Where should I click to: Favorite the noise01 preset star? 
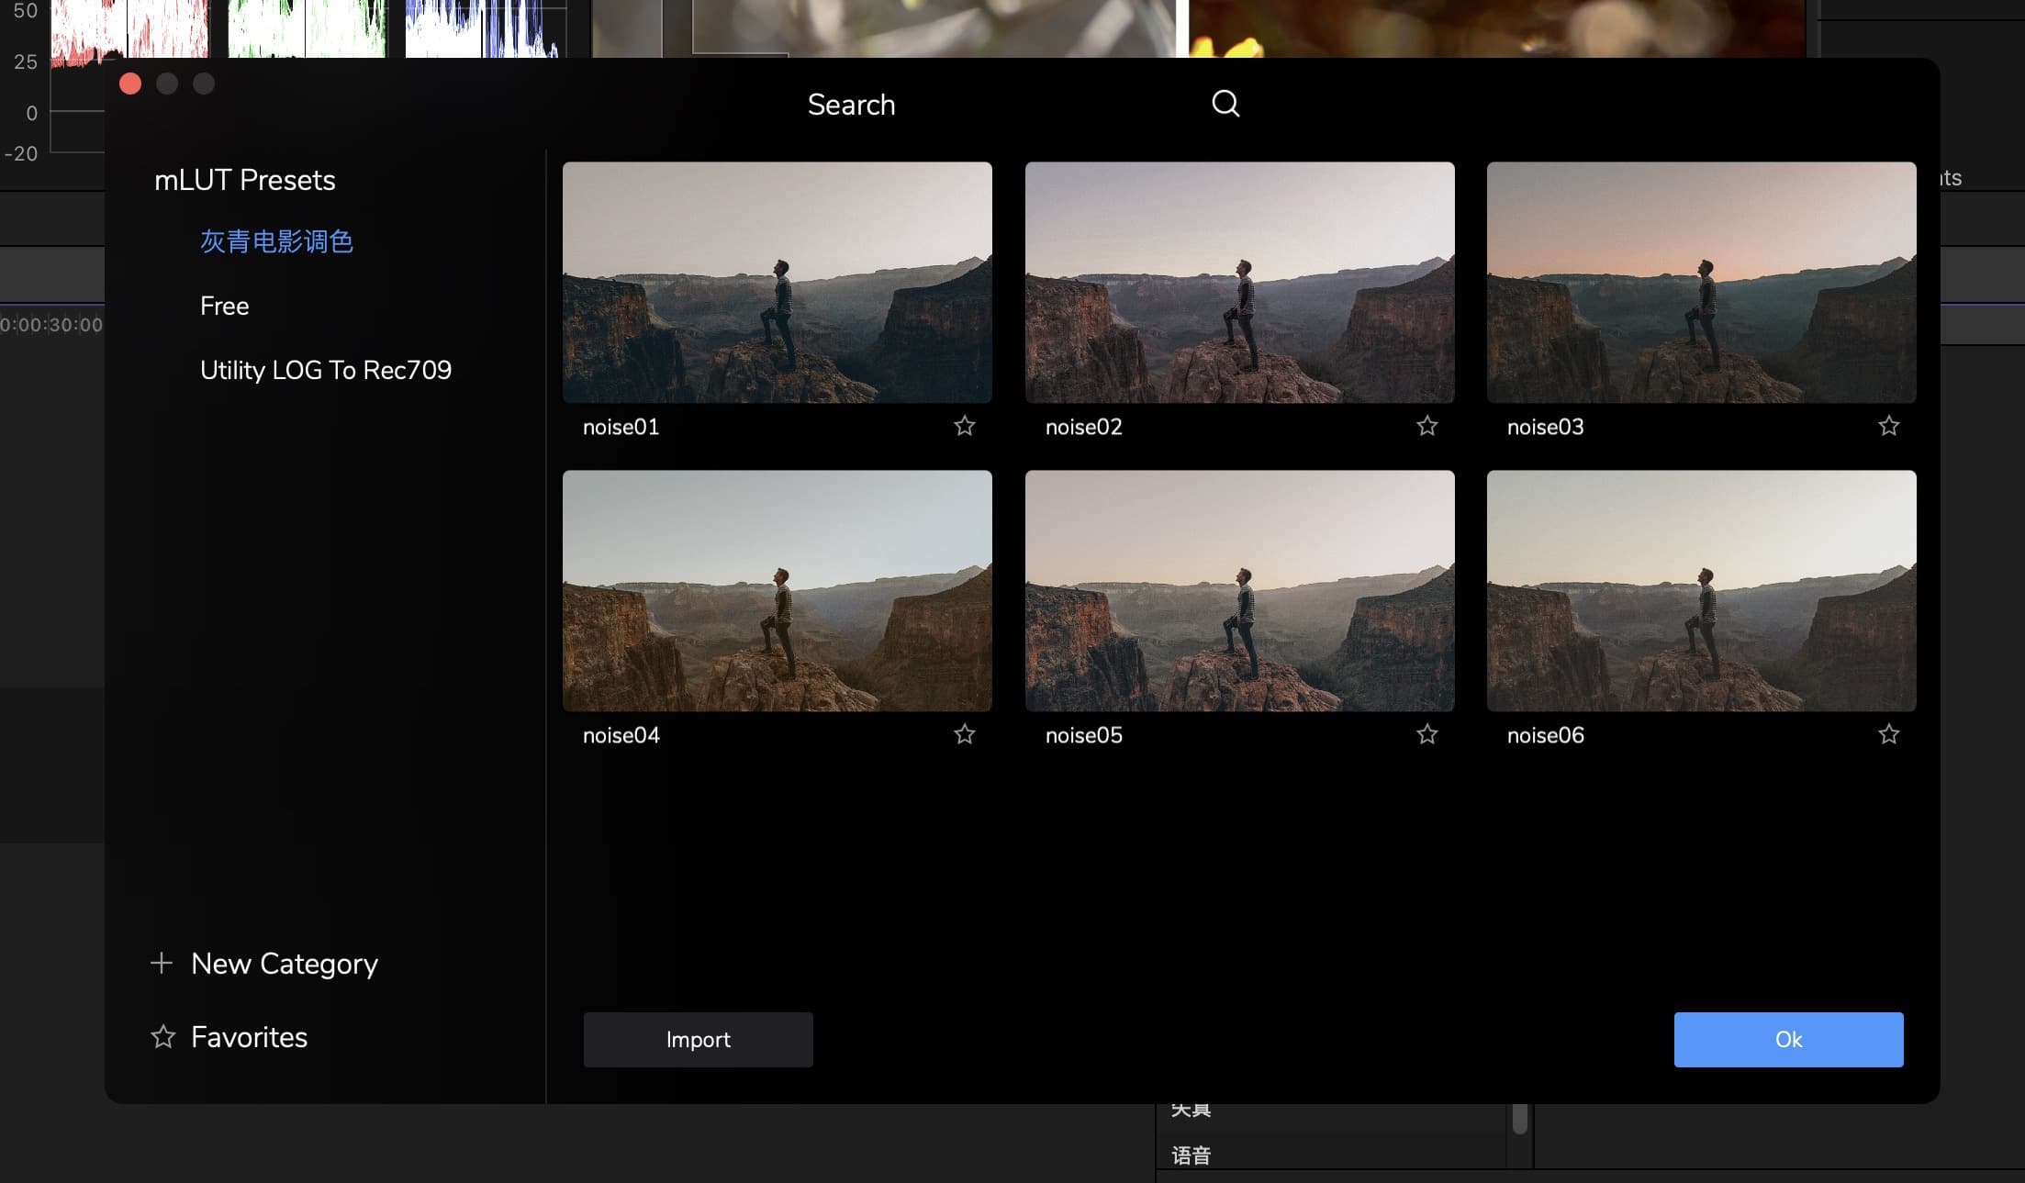coord(964,426)
